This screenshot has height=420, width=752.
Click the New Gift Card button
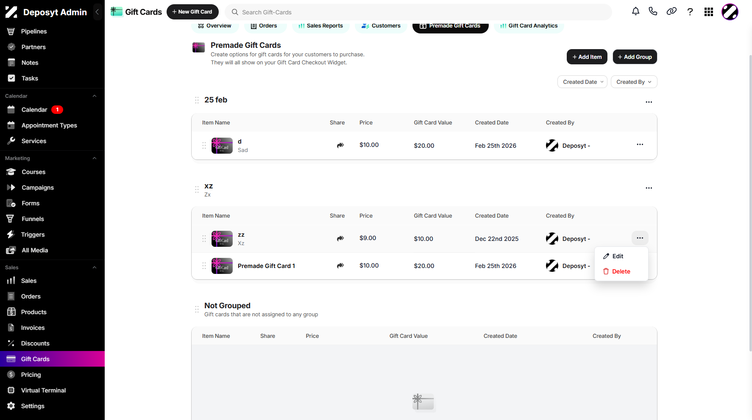[192, 12]
